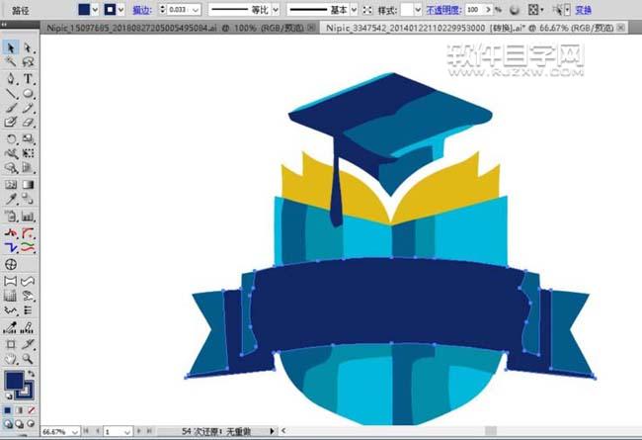Open artboard number dropdown in status bar

coord(127,431)
